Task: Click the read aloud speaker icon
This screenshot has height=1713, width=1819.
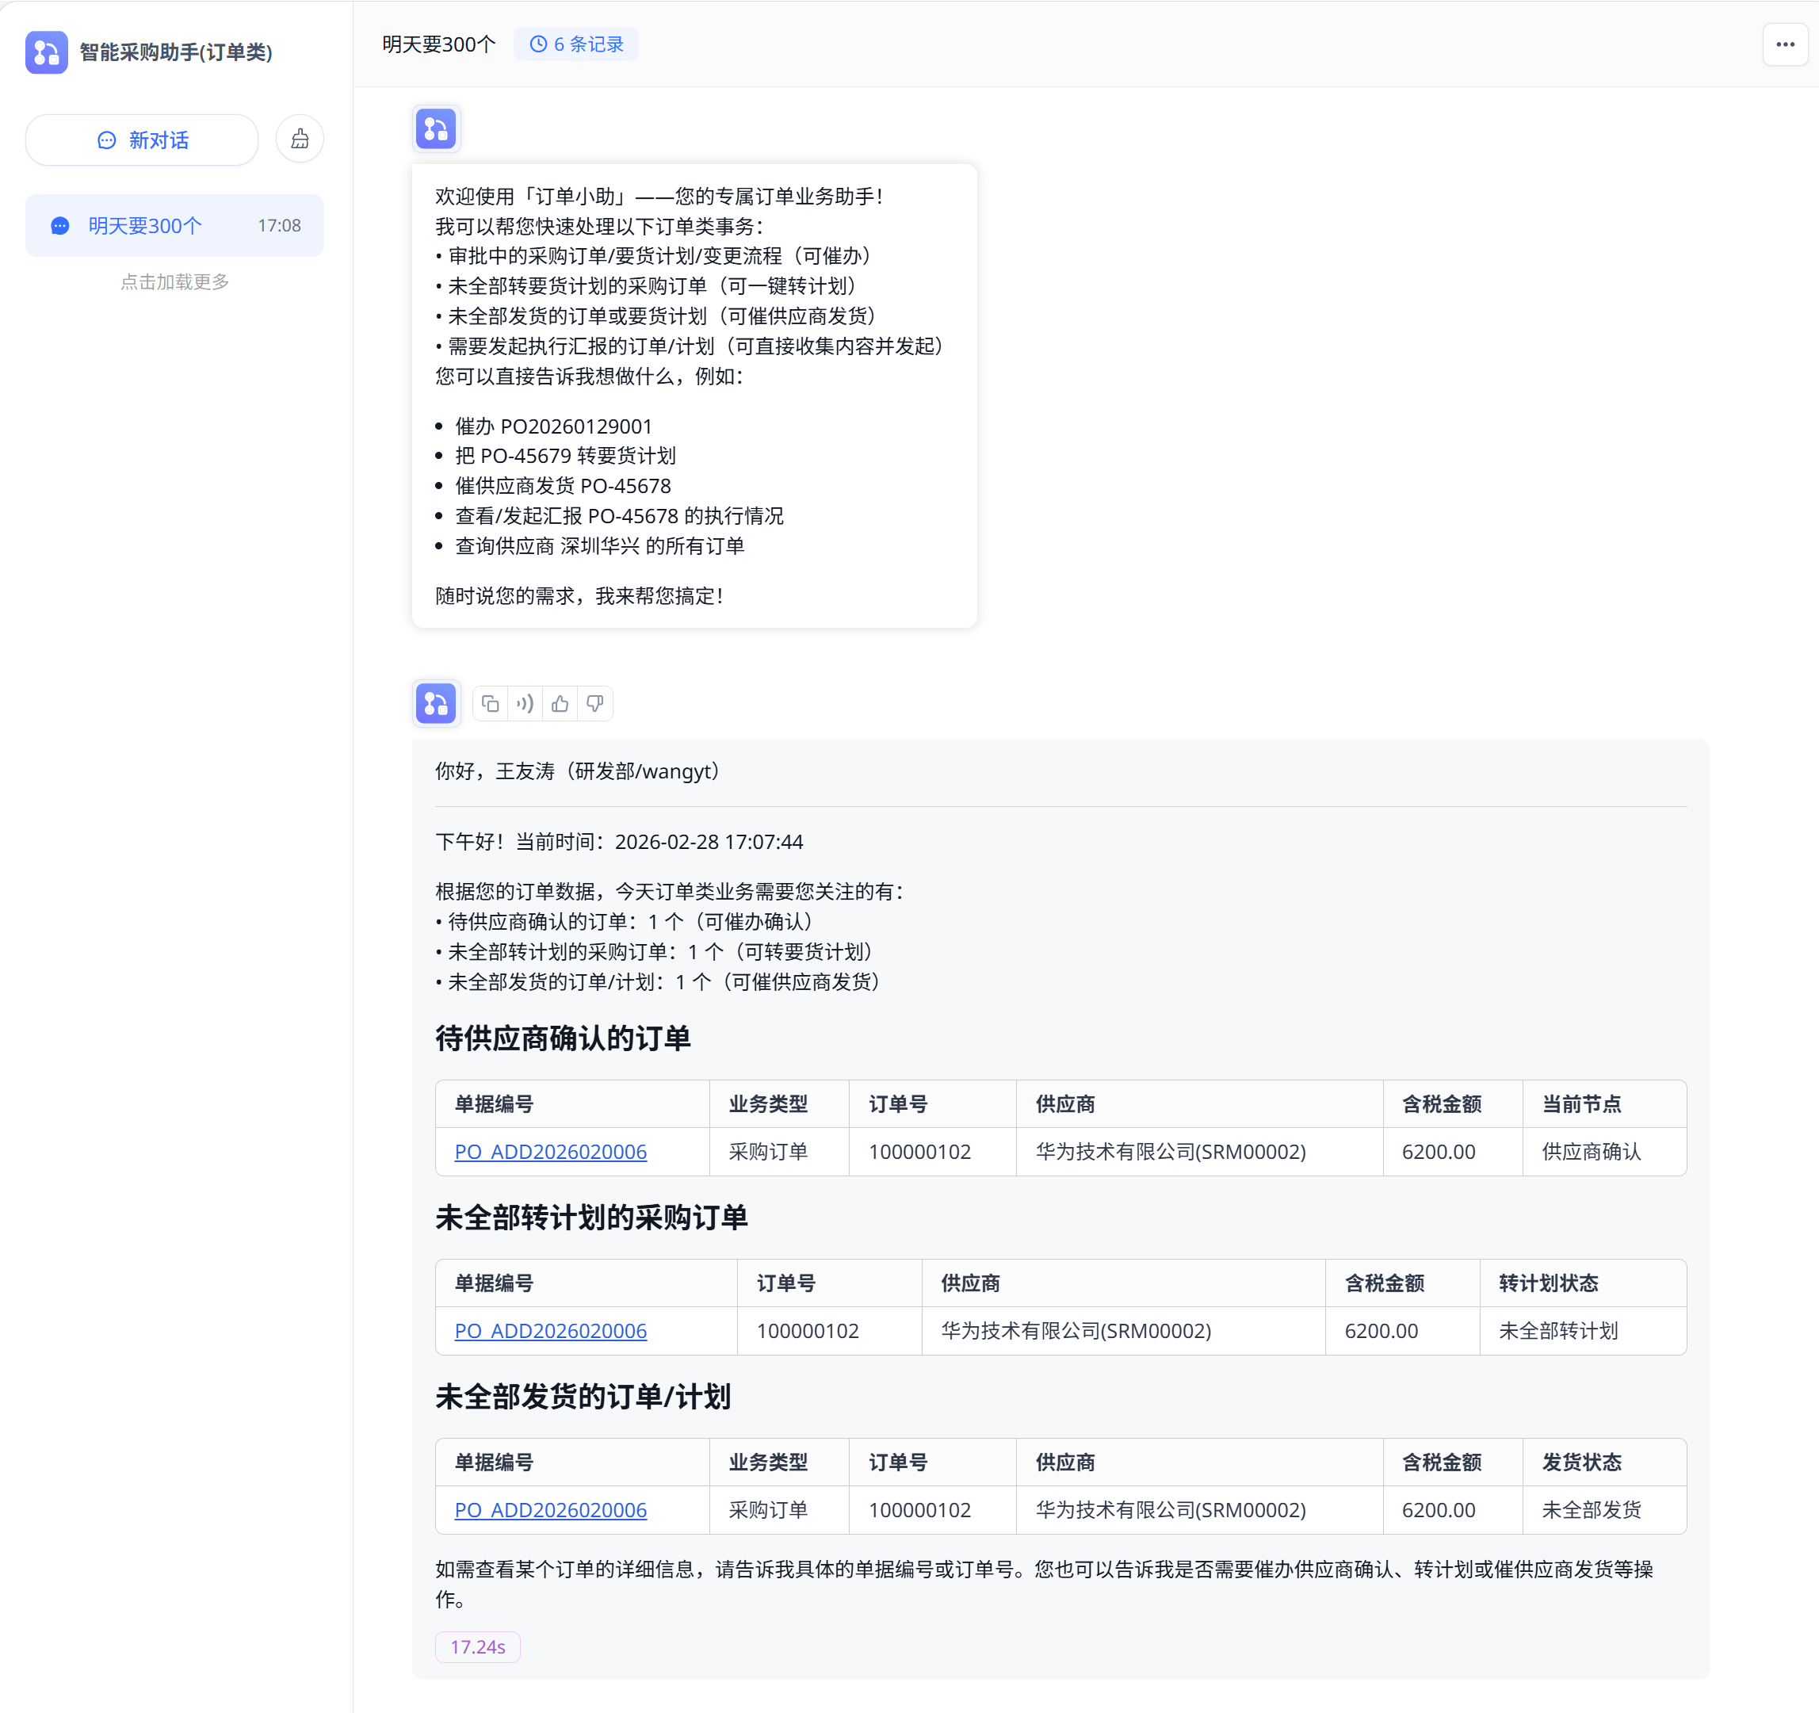Action: (525, 704)
